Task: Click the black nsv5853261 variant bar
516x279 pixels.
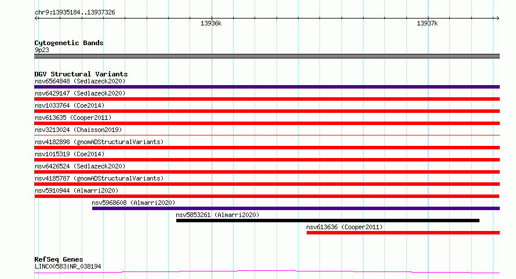Action: point(328,221)
